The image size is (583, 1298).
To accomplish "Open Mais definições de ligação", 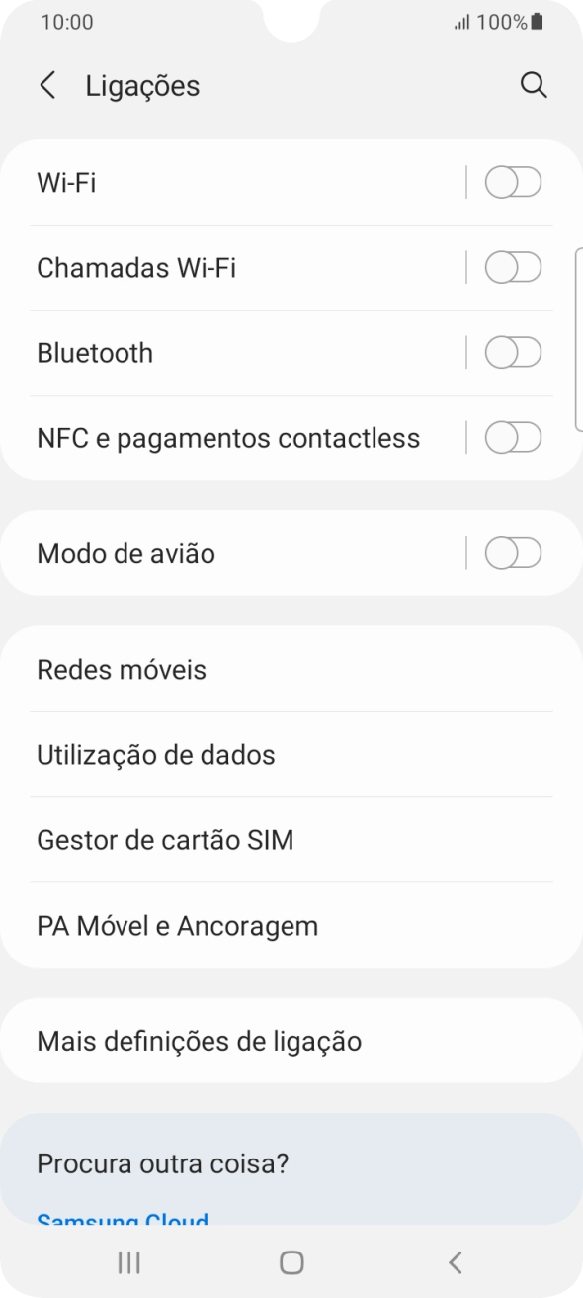I will point(291,1040).
